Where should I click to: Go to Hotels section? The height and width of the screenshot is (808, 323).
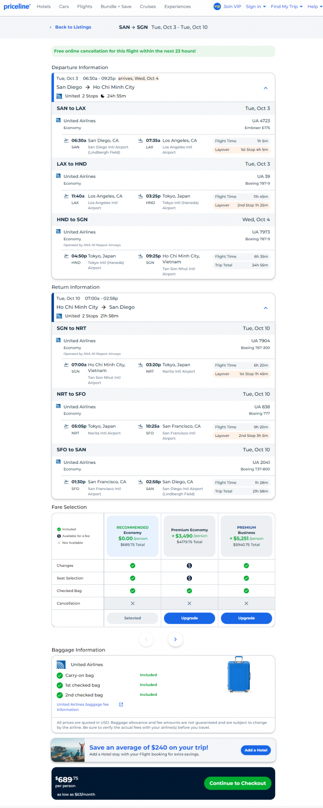(44, 7)
